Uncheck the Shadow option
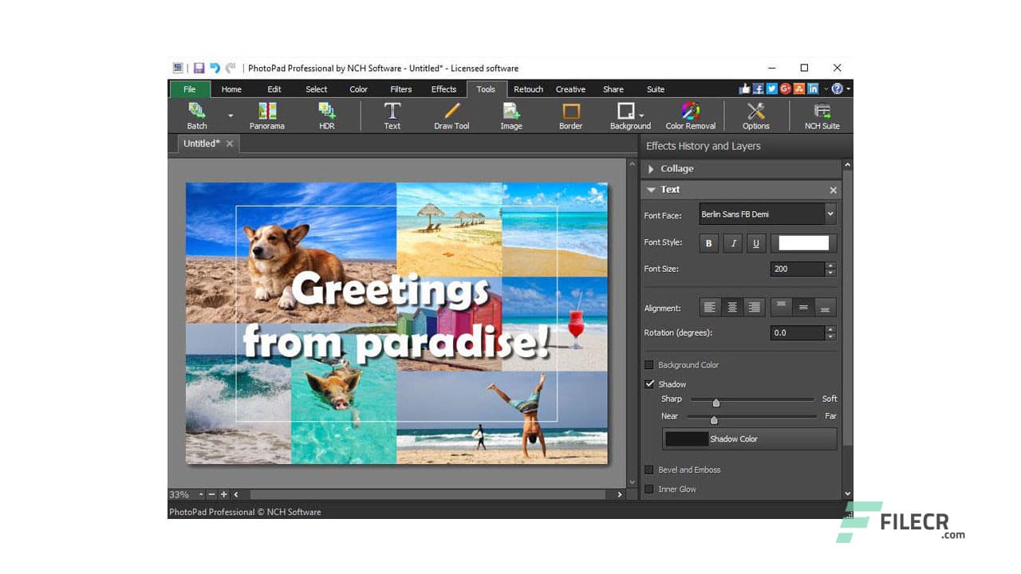 [650, 383]
